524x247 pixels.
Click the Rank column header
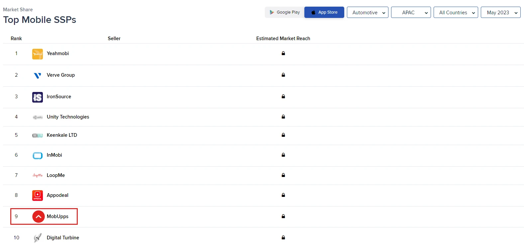(16, 39)
